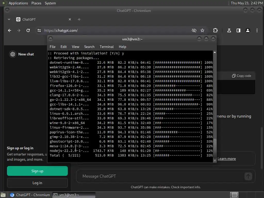Click the browser forward arrow
This screenshot has height=198, width=264.
pos(19,30)
